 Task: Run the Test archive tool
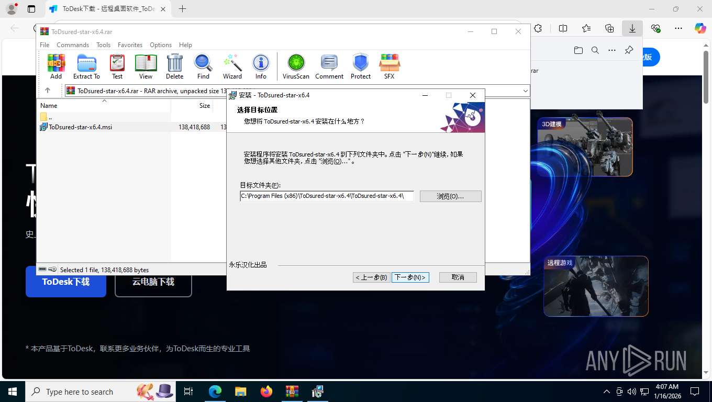117,67
